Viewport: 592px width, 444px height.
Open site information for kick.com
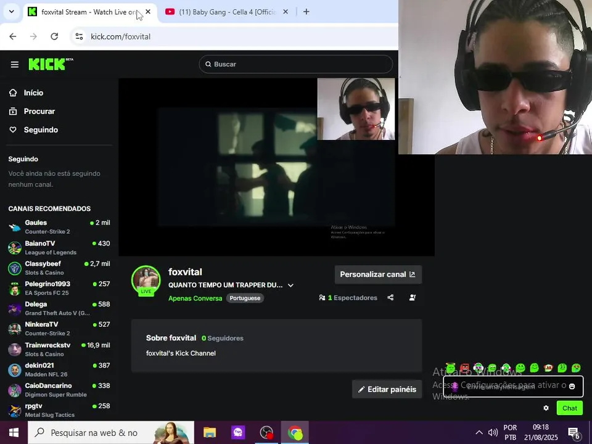(x=80, y=36)
